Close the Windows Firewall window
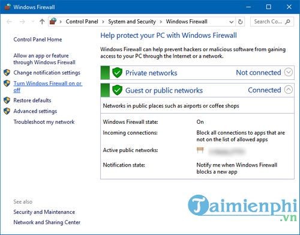 (x=289, y=7)
